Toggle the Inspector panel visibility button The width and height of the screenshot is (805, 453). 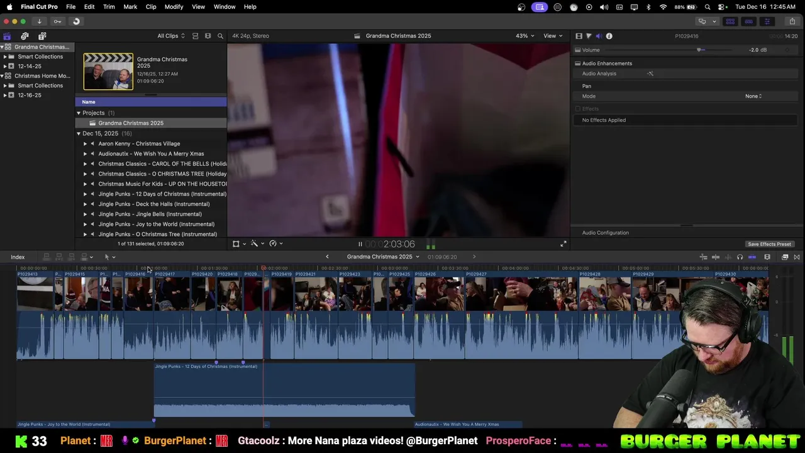pos(767,21)
